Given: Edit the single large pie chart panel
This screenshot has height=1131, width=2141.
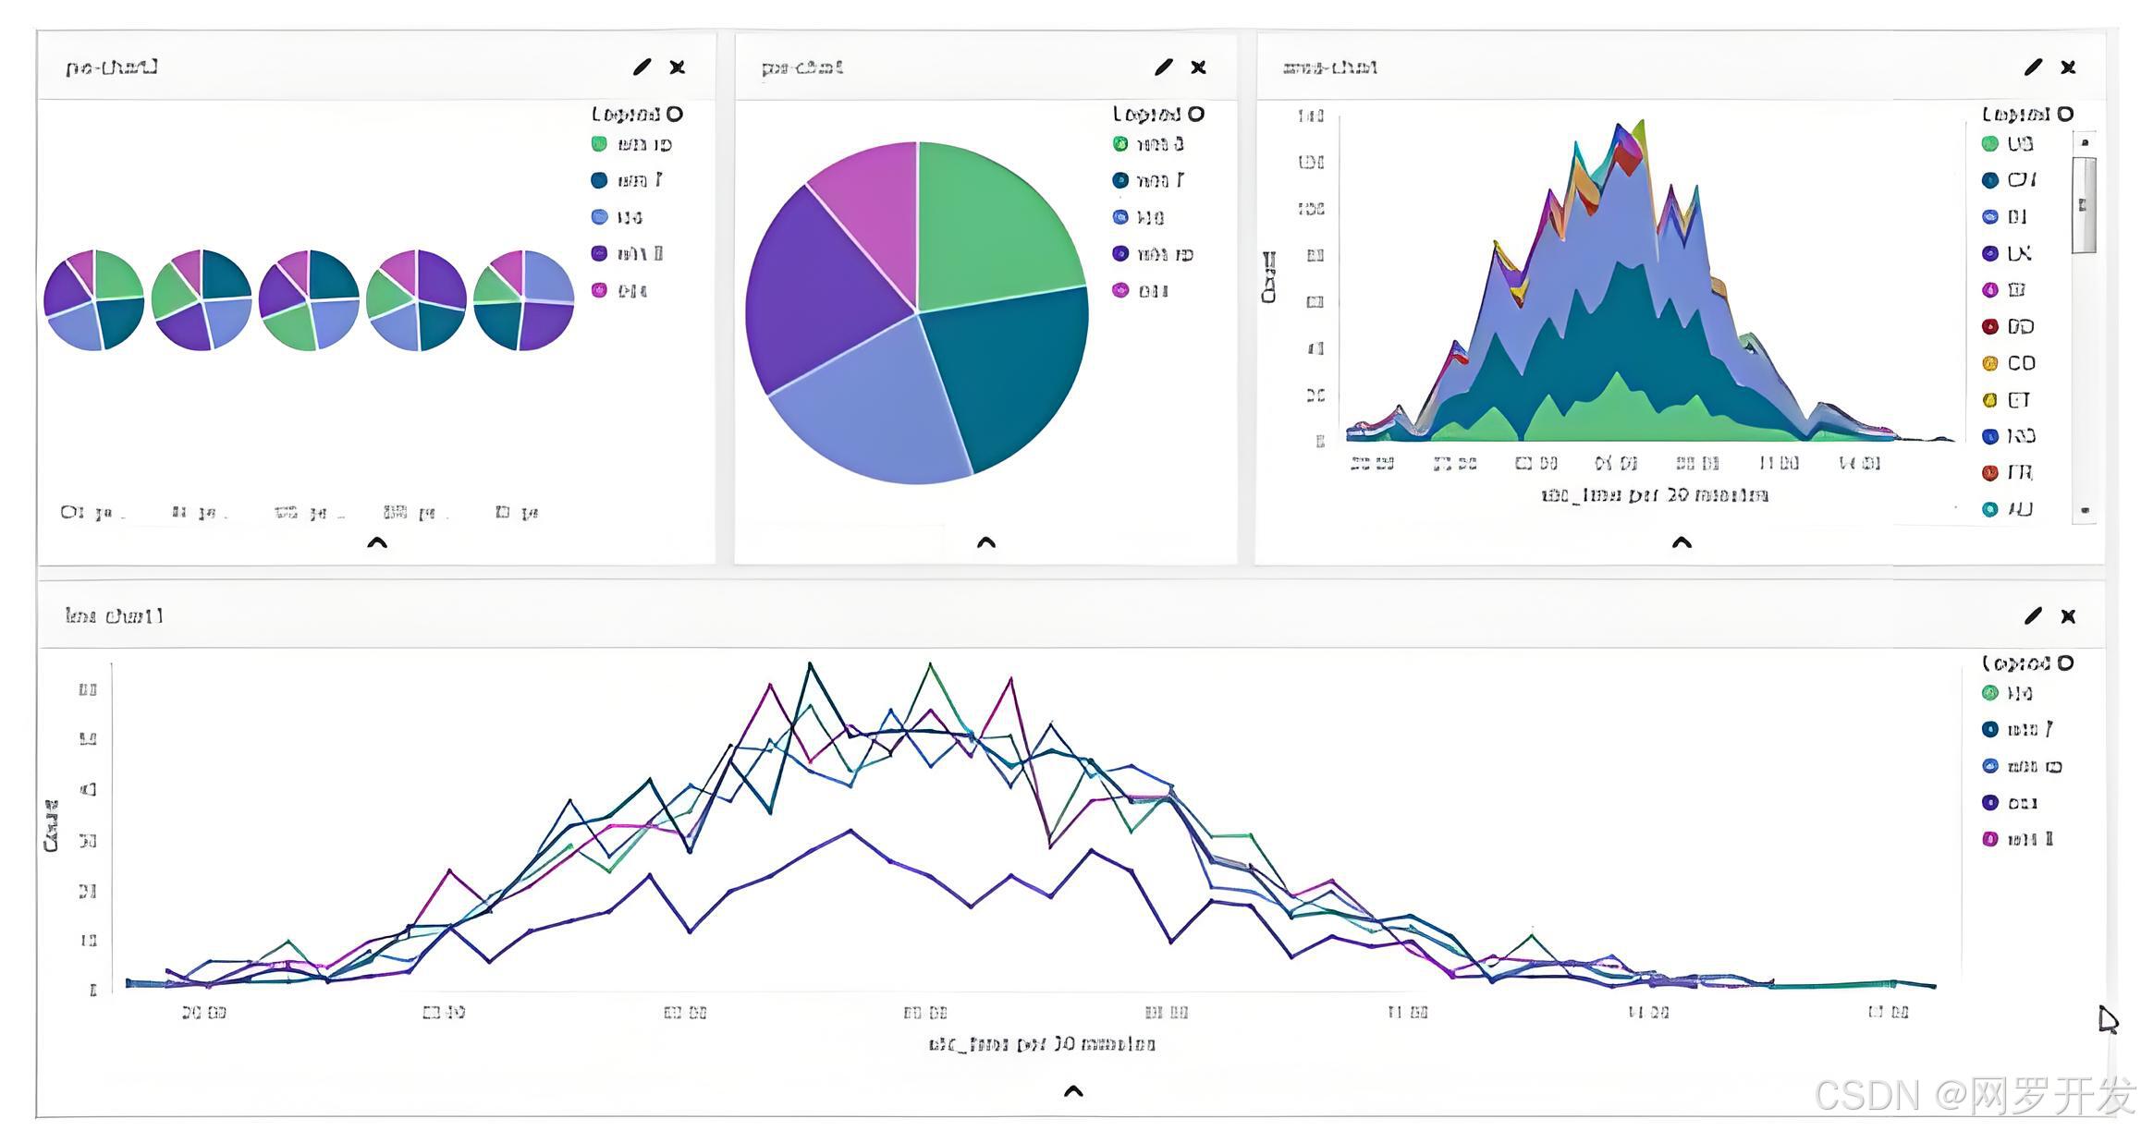Looking at the screenshot, I should (x=1163, y=67).
